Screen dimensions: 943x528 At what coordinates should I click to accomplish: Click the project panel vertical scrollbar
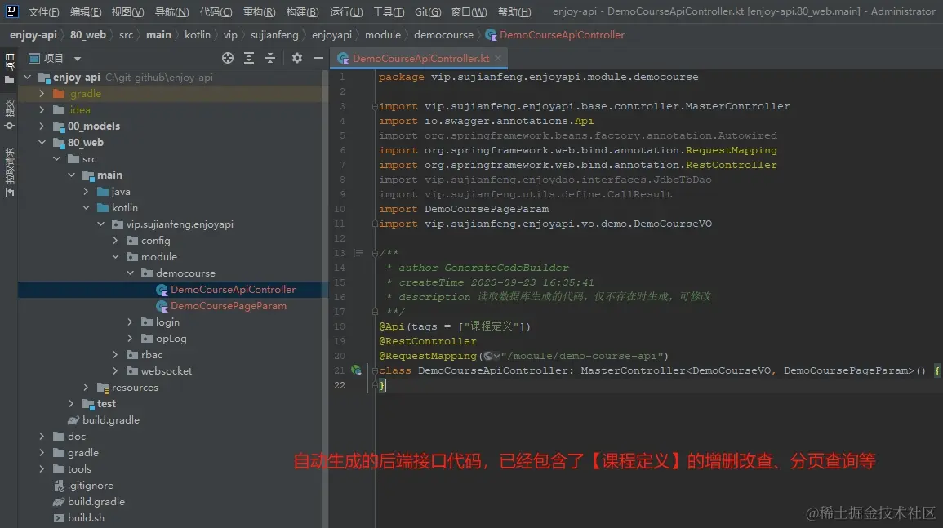click(x=326, y=299)
